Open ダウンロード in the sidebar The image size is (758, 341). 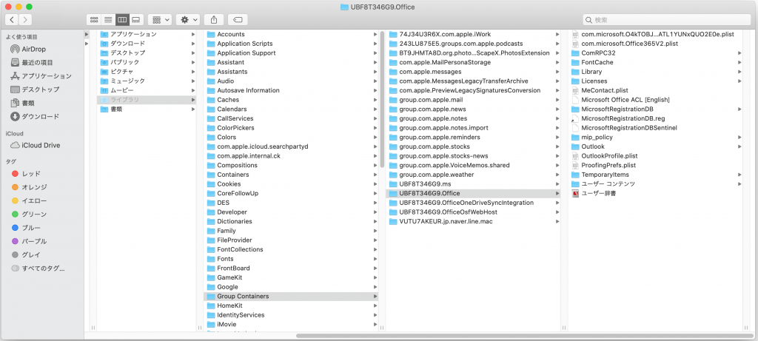35,116
